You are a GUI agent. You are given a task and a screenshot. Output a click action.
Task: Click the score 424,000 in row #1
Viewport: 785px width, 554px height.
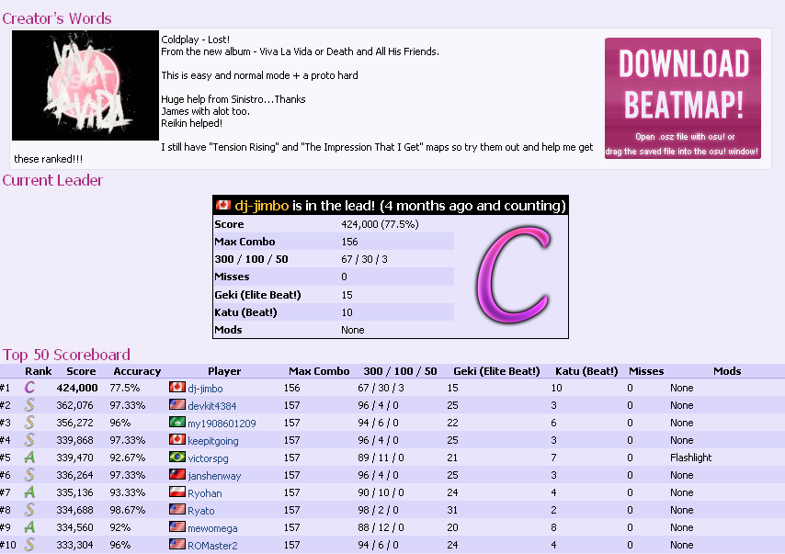[x=77, y=388]
